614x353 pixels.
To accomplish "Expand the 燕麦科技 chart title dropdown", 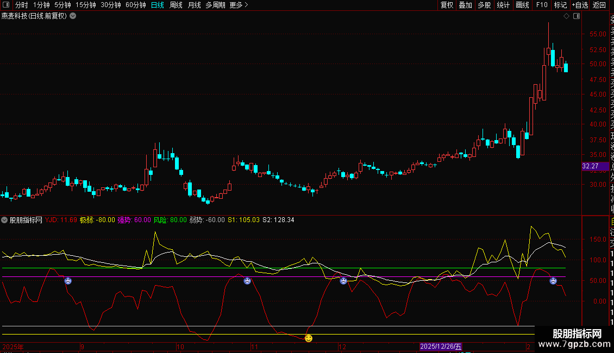I will pos(73,16).
